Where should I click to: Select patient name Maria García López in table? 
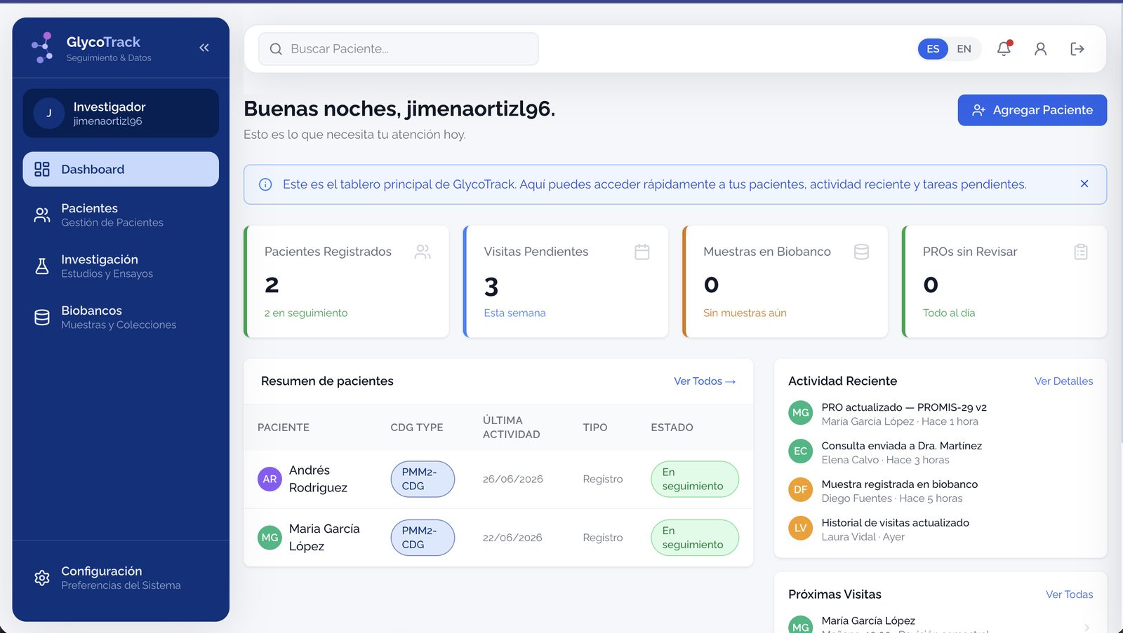tap(324, 538)
